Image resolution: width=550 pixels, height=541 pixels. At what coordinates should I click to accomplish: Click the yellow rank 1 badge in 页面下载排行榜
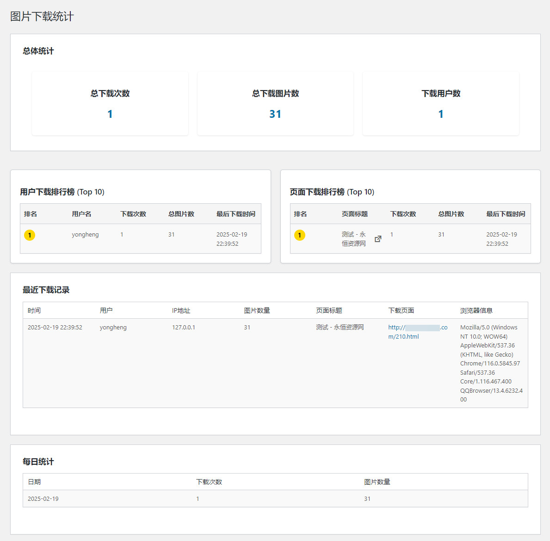(300, 235)
